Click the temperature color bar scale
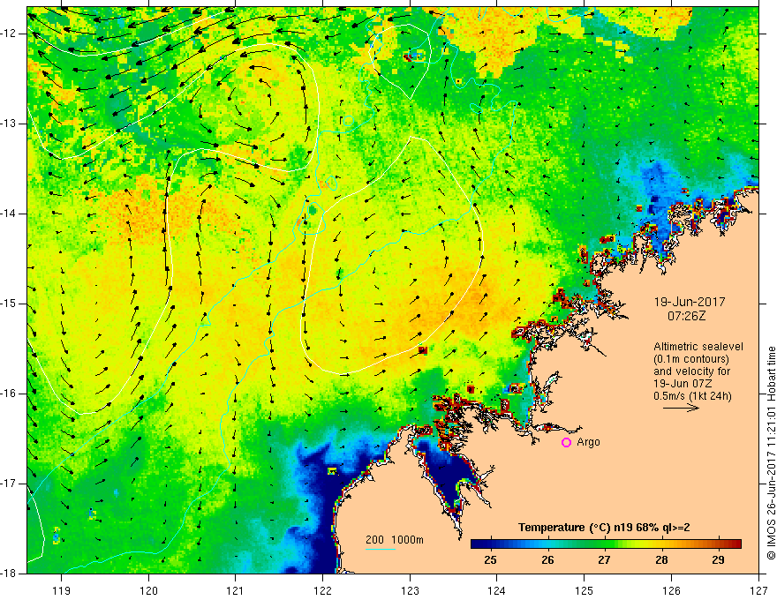777x600 pixels. [606, 544]
